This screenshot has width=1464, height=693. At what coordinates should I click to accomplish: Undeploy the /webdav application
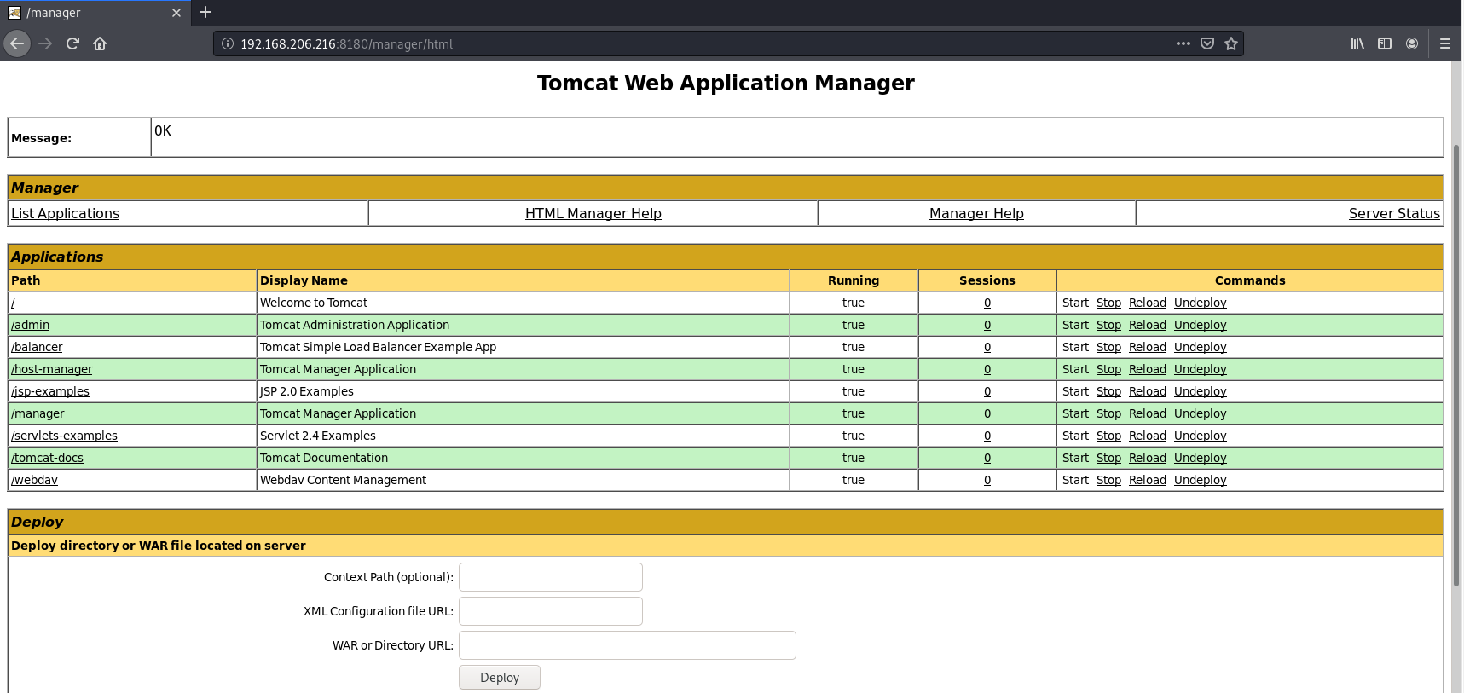pos(1201,480)
